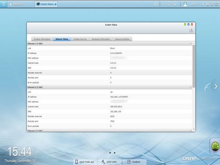Open the green dashboard gauge icon
The image size is (220, 165).
(215, 146)
